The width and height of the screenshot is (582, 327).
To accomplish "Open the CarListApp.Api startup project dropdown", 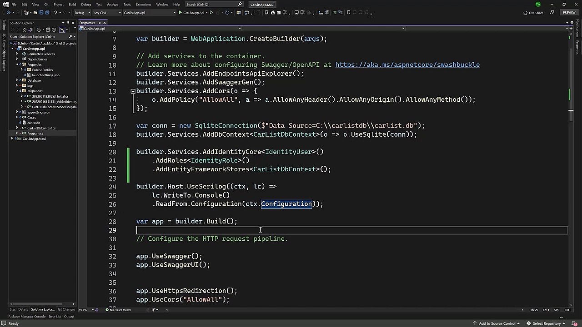I will [x=149, y=13].
